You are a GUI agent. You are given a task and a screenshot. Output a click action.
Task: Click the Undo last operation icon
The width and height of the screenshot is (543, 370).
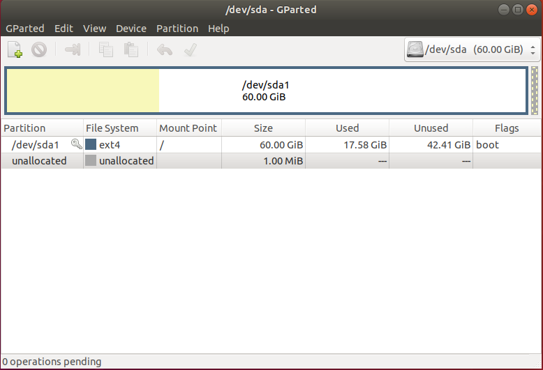[x=165, y=49]
